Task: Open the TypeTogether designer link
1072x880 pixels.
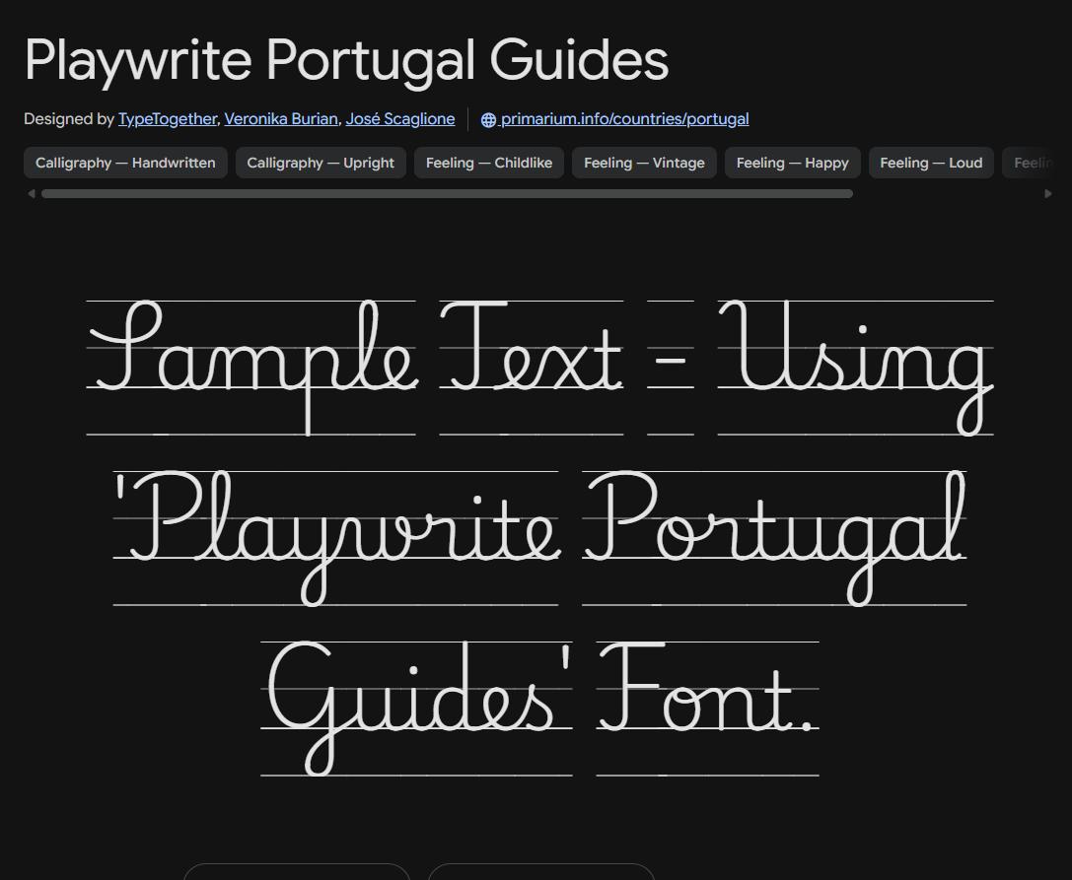Action: point(168,119)
